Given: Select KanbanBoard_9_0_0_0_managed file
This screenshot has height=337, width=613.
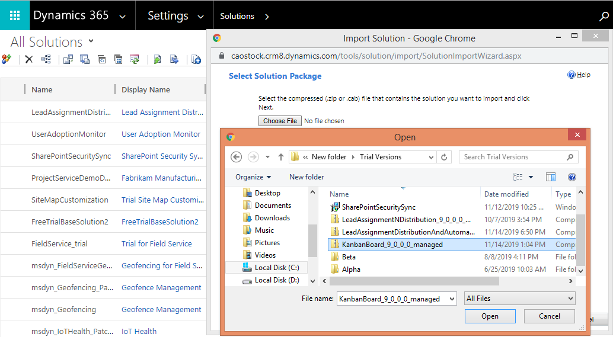Looking at the screenshot, I should [x=392, y=245].
